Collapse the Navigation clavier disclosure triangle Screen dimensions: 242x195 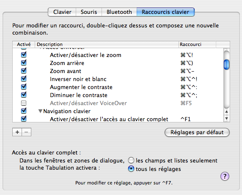40,111
